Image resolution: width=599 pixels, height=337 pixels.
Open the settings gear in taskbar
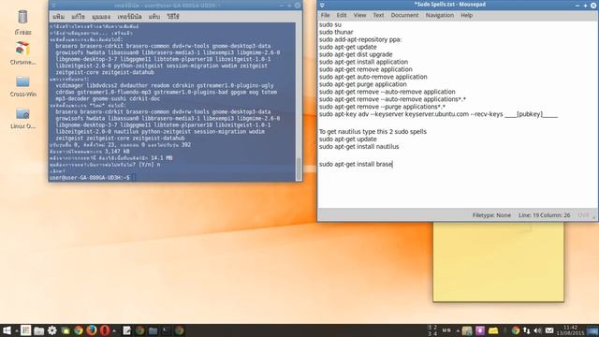[52, 330]
